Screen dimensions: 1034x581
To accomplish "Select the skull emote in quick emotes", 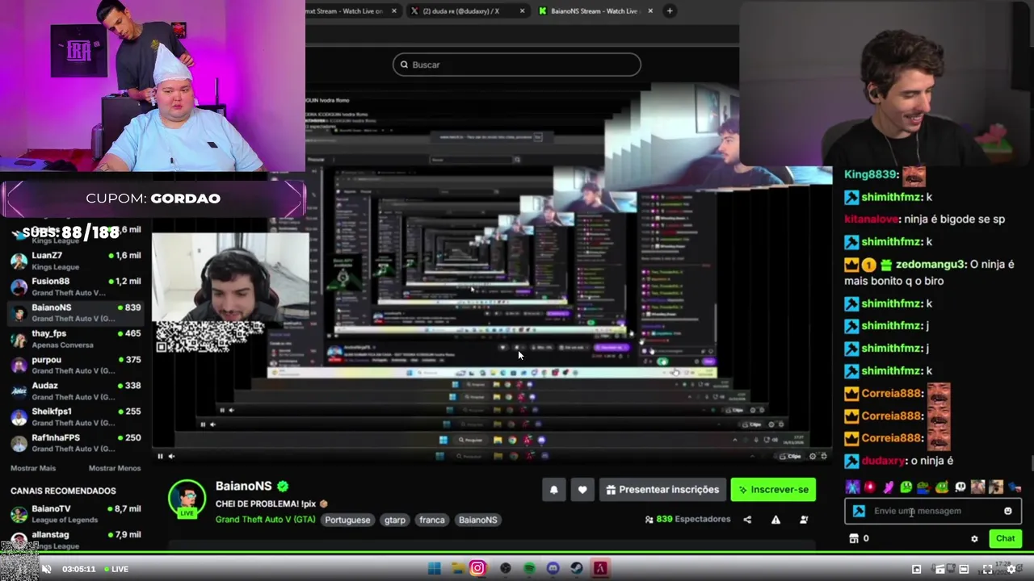I will point(960,487).
